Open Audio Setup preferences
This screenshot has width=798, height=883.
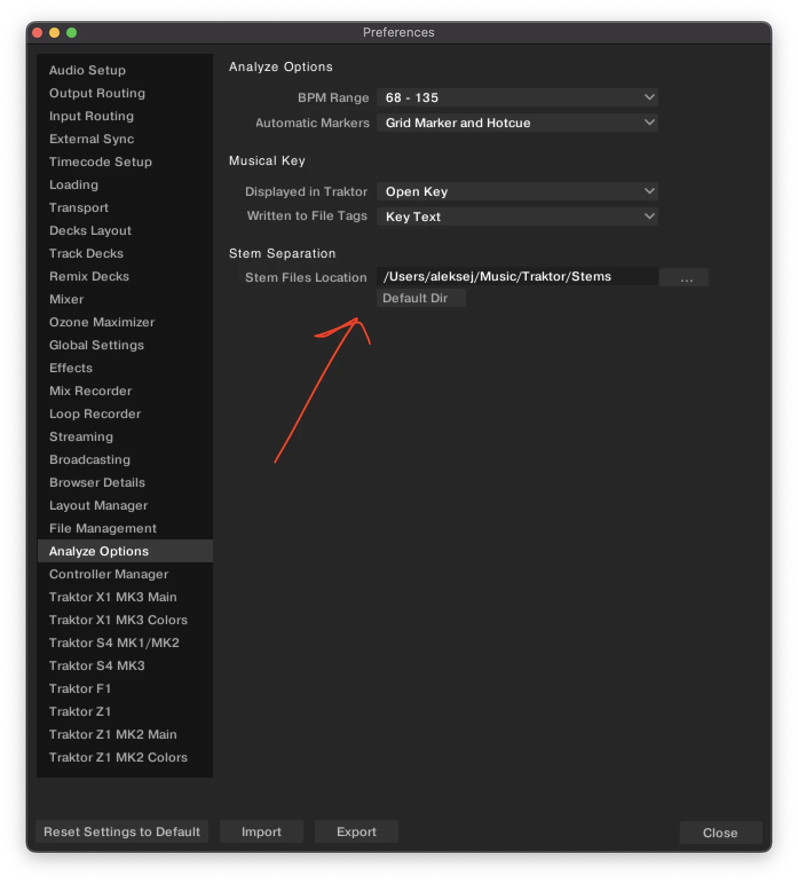[87, 70]
